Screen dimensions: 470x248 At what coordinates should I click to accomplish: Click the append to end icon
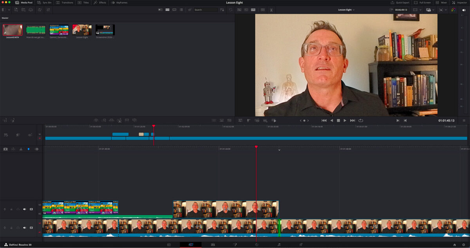click(x=103, y=120)
